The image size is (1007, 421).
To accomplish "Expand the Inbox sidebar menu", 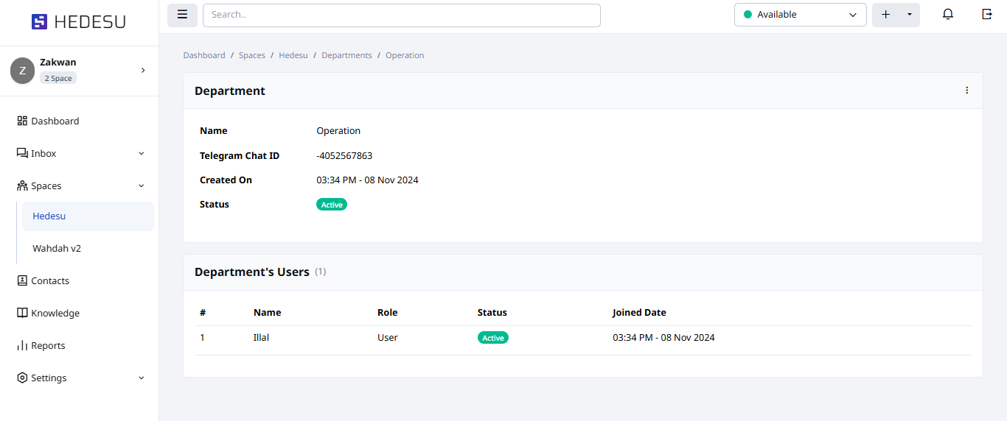I will pyautogui.click(x=142, y=154).
